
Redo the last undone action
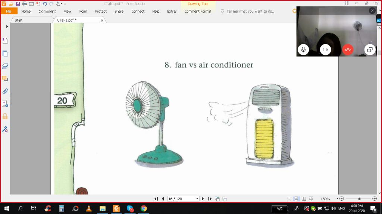tap(51, 4)
